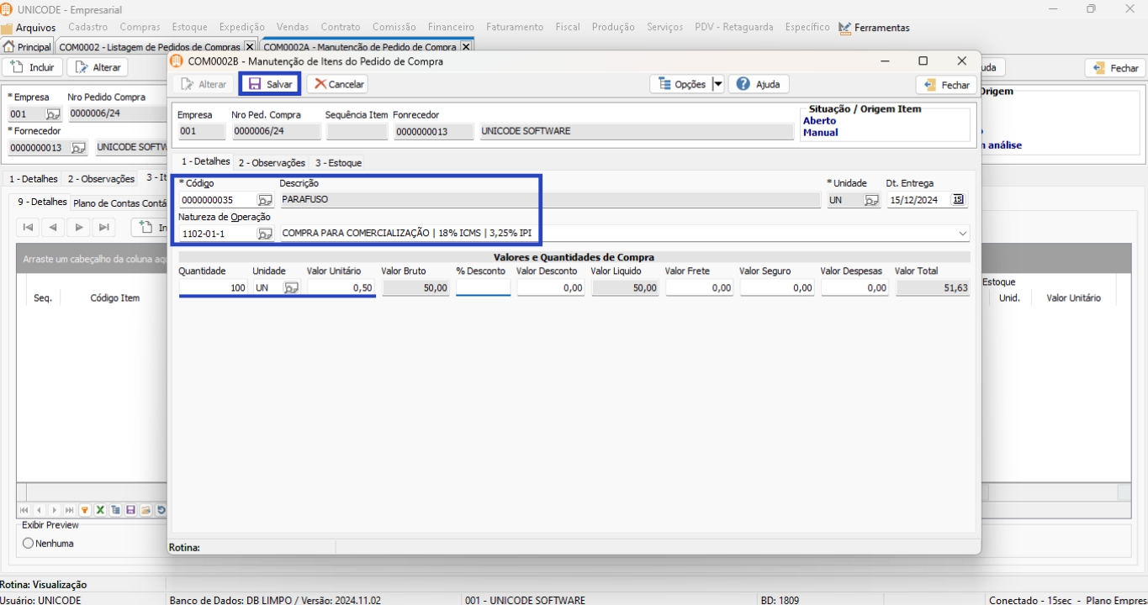Open the Opções dropdown arrow
This screenshot has width=1148, height=605.
click(x=717, y=84)
